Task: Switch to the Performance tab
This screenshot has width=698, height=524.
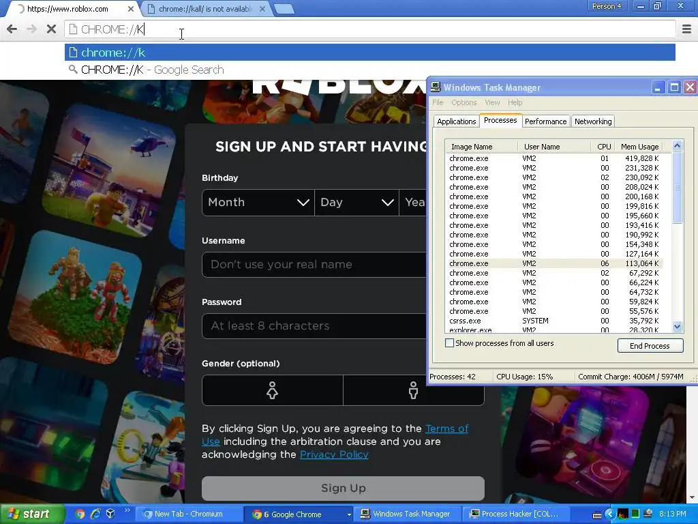Action: [546, 121]
